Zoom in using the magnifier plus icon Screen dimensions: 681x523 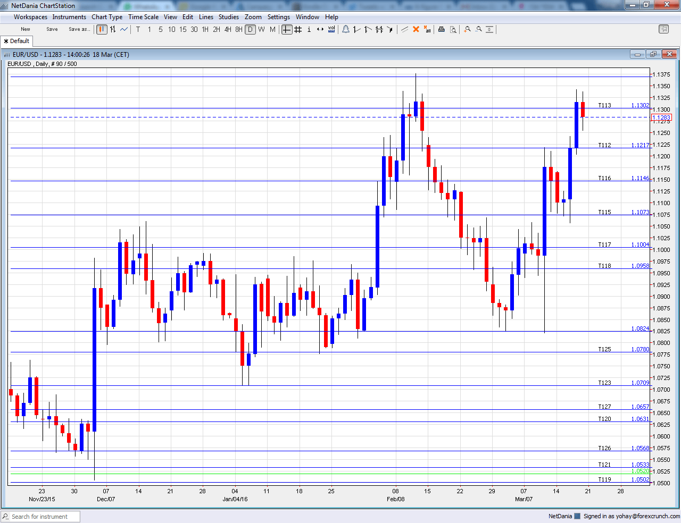468,29
